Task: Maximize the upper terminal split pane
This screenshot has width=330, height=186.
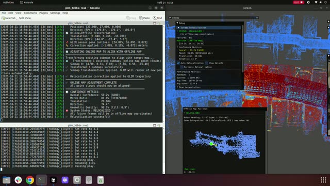Action: pos(155,23)
